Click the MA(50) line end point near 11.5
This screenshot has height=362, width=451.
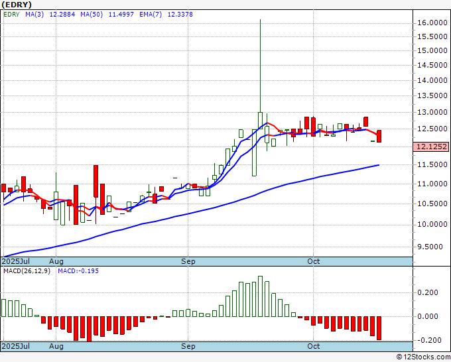pos(379,164)
